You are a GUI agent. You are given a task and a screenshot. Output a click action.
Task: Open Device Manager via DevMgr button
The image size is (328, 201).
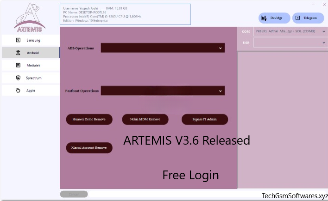coord(274,18)
